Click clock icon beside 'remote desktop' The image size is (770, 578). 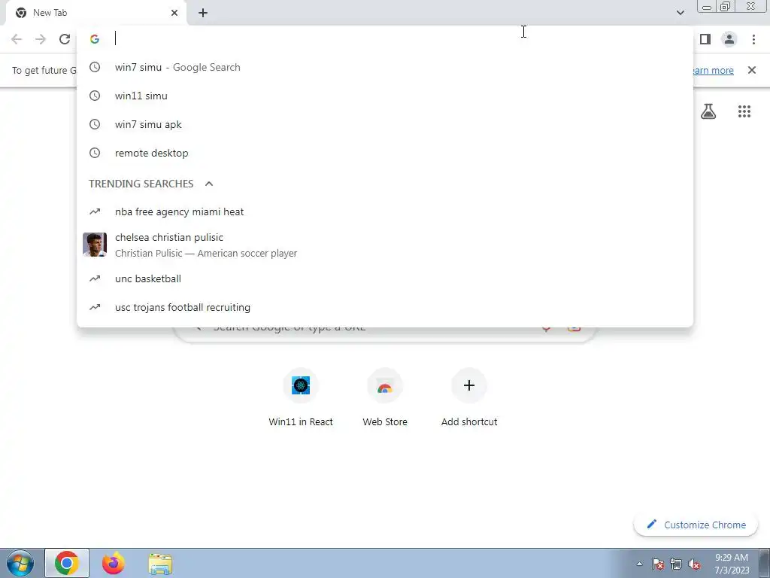(95, 153)
